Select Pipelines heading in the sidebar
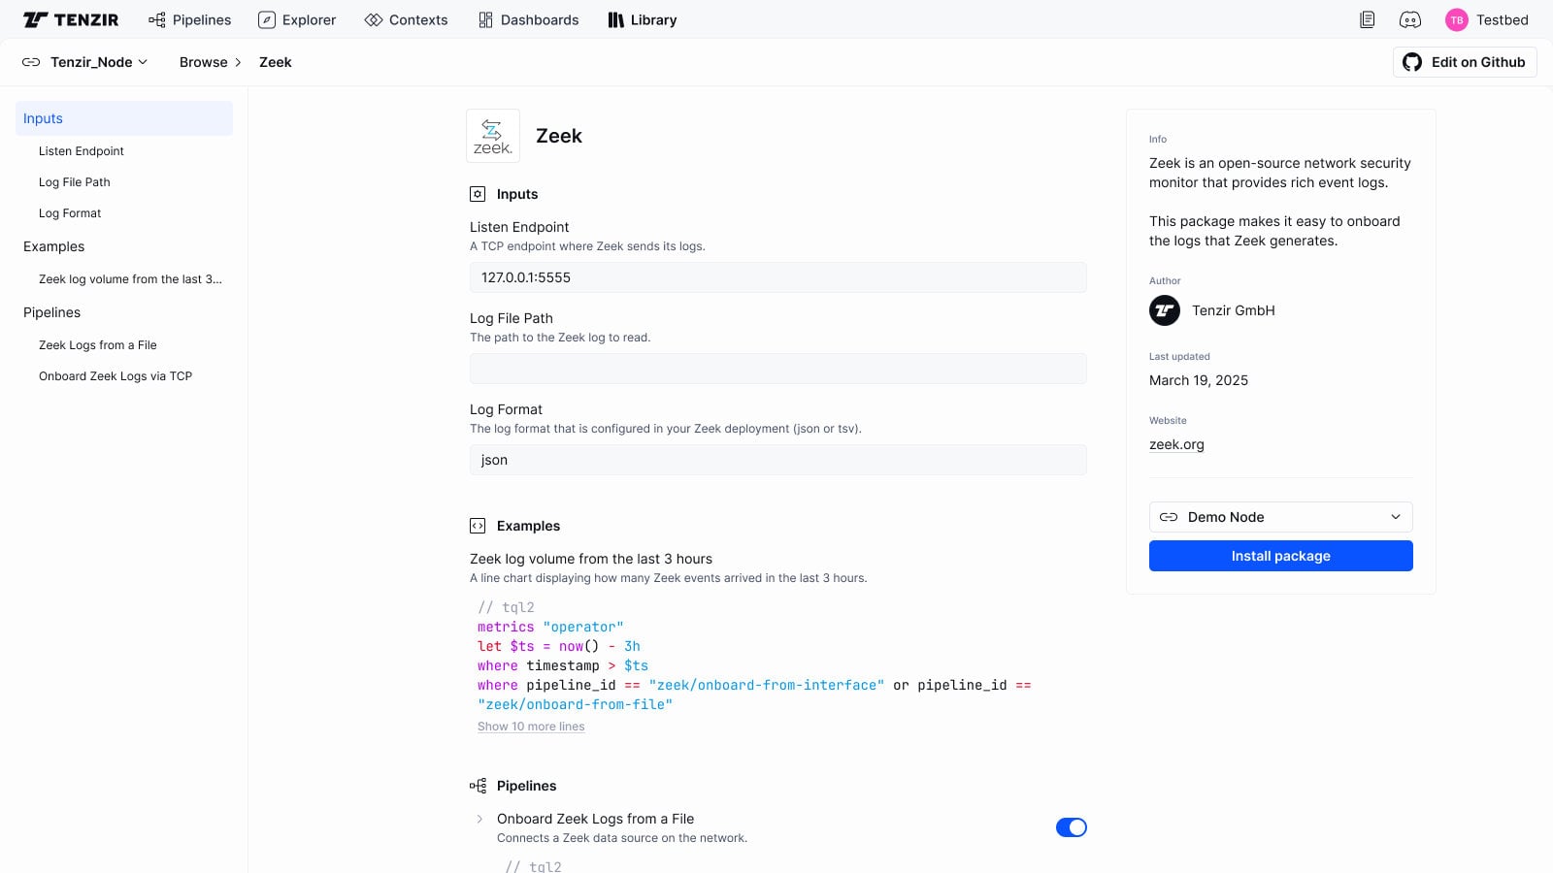Viewport: 1553px width, 873px height. (x=52, y=312)
